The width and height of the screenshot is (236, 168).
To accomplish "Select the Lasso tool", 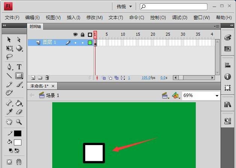I will click(x=9, y=57).
